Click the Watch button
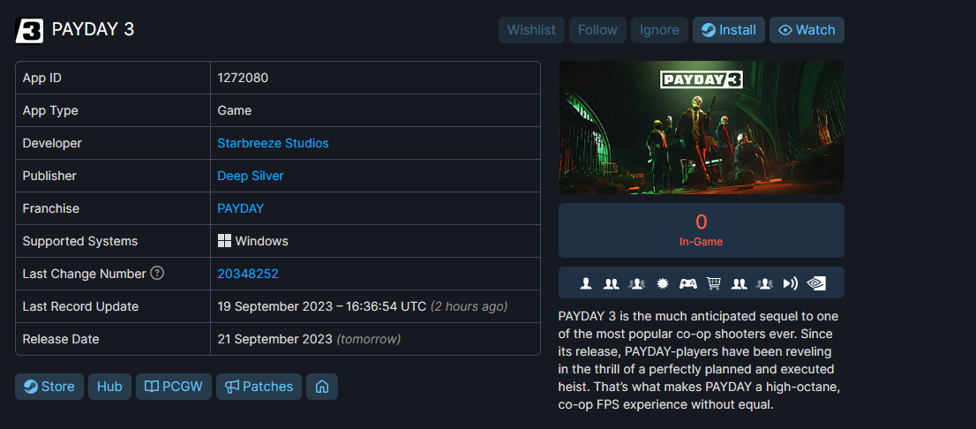Image resolution: width=976 pixels, height=429 pixels. pos(807,30)
